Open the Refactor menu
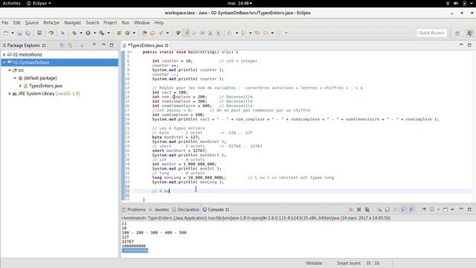 pos(51,22)
